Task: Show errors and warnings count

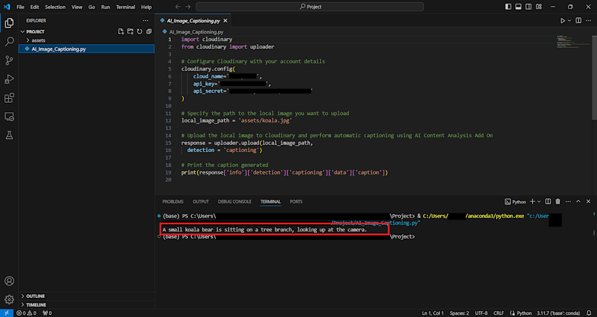Action: [x=26, y=313]
